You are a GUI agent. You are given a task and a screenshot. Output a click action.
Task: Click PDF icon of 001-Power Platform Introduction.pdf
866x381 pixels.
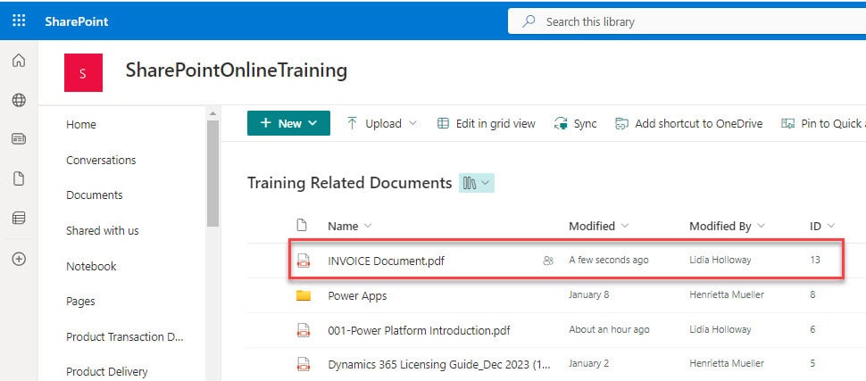coord(304,330)
